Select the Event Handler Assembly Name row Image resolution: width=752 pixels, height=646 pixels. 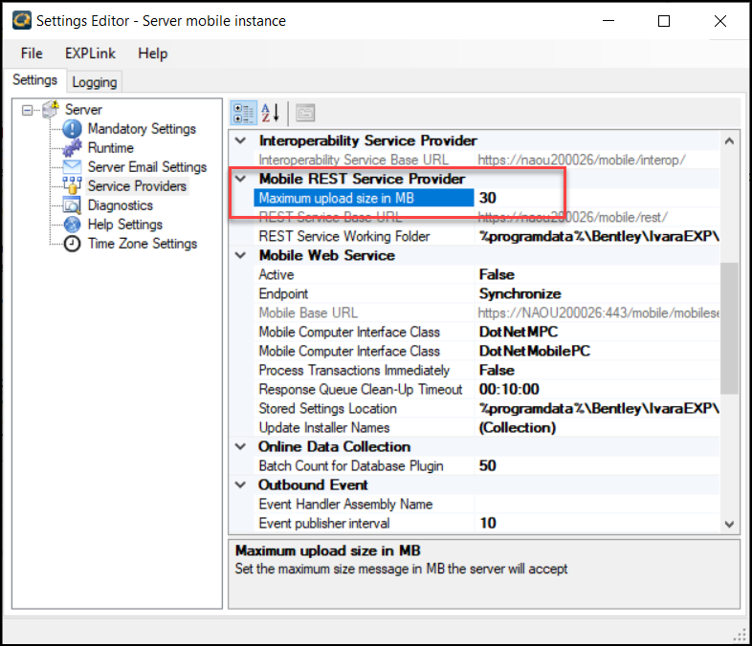click(x=486, y=504)
